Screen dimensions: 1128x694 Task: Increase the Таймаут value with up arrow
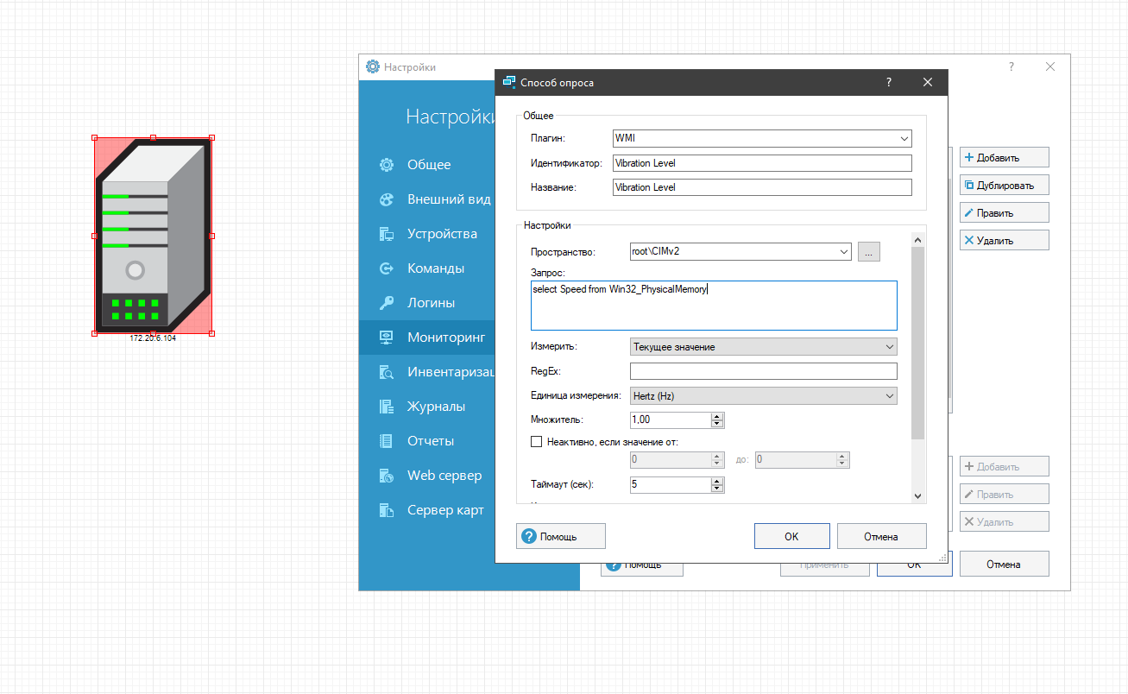click(x=717, y=481)
